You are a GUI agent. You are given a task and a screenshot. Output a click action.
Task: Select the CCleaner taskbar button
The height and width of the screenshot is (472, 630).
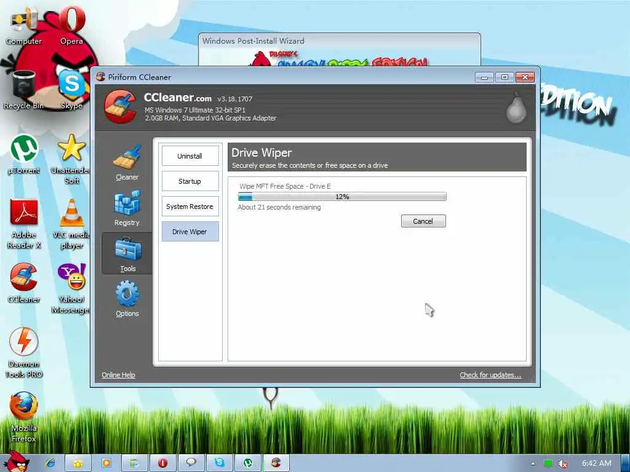pyautogui.click(x=276, y=463)
